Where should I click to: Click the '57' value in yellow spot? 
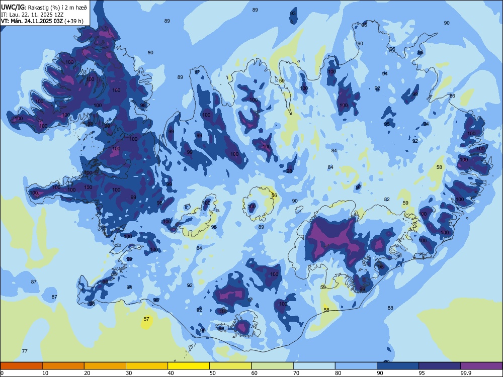point(146,319)
